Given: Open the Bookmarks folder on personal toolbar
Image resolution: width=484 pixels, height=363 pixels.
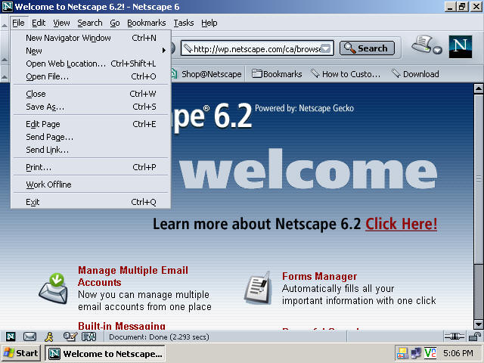Looking at the screenshot, I should tap(277, 74).
